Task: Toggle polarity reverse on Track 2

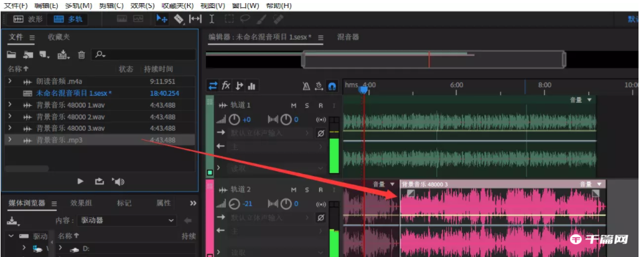Action: point(321,218)
